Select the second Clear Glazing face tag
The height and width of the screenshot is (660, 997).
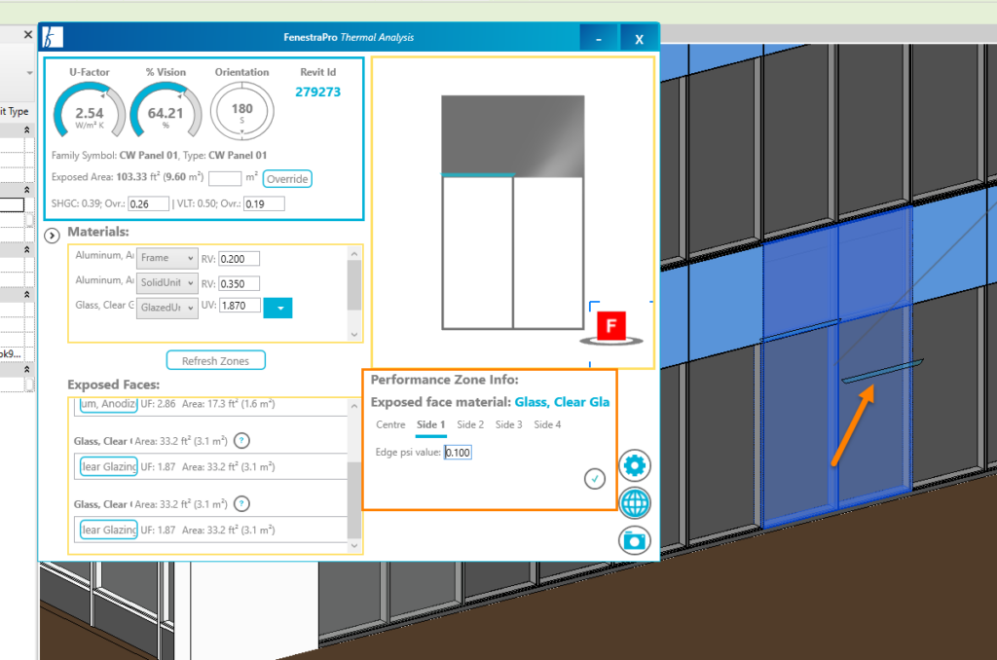(x=109, y=530)
